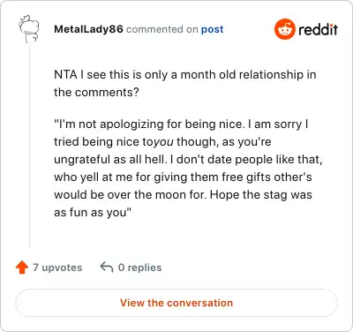Screen dimensions: 353x332
Task: Select the "7 upvotes" count label
Action: click(x=57, y=268)
